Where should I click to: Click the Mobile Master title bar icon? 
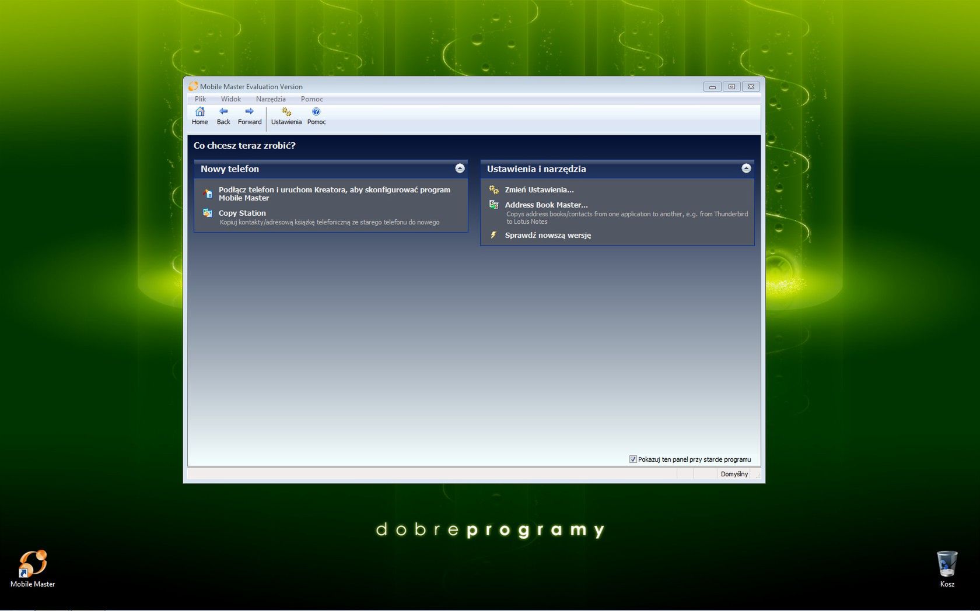tap(193, 86)
